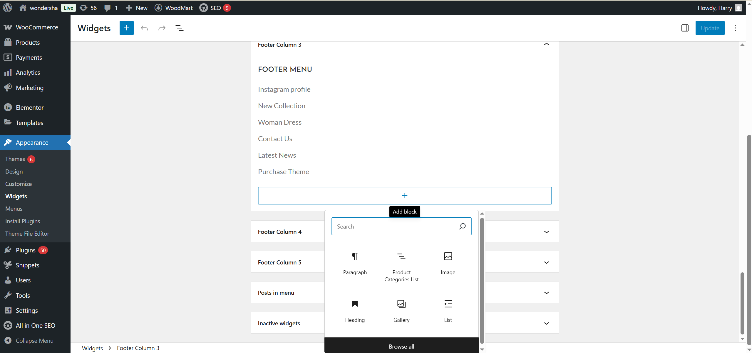
Task: Open the block inserter with the plus icon
Action: coord(126,28)
